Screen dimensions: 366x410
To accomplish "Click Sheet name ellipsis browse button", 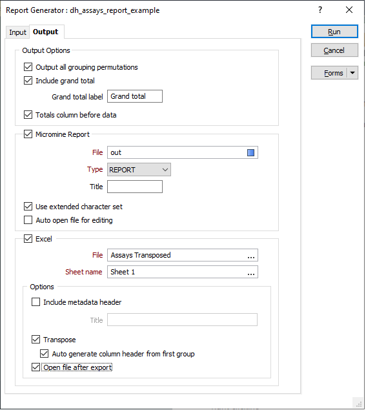I will tap(251, 272).
